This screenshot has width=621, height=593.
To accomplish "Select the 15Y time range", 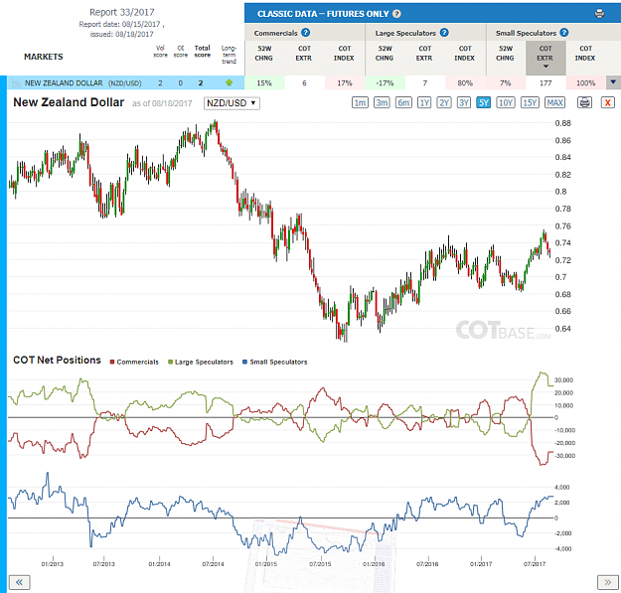I will tap(530, 103).
